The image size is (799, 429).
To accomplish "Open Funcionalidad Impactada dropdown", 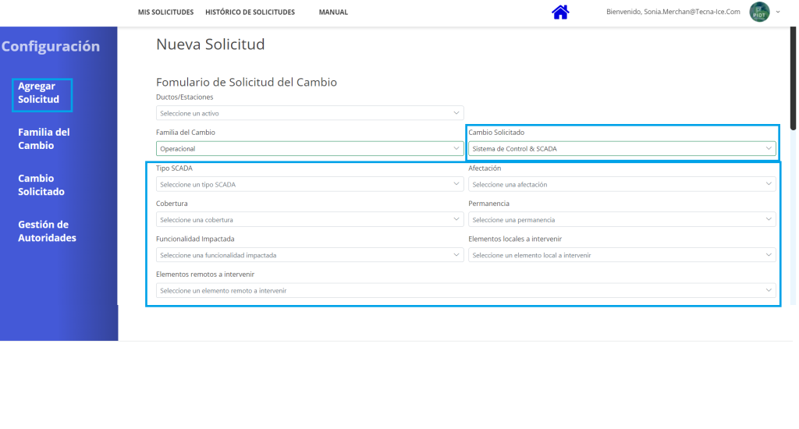I will click(x=310, y=255).
